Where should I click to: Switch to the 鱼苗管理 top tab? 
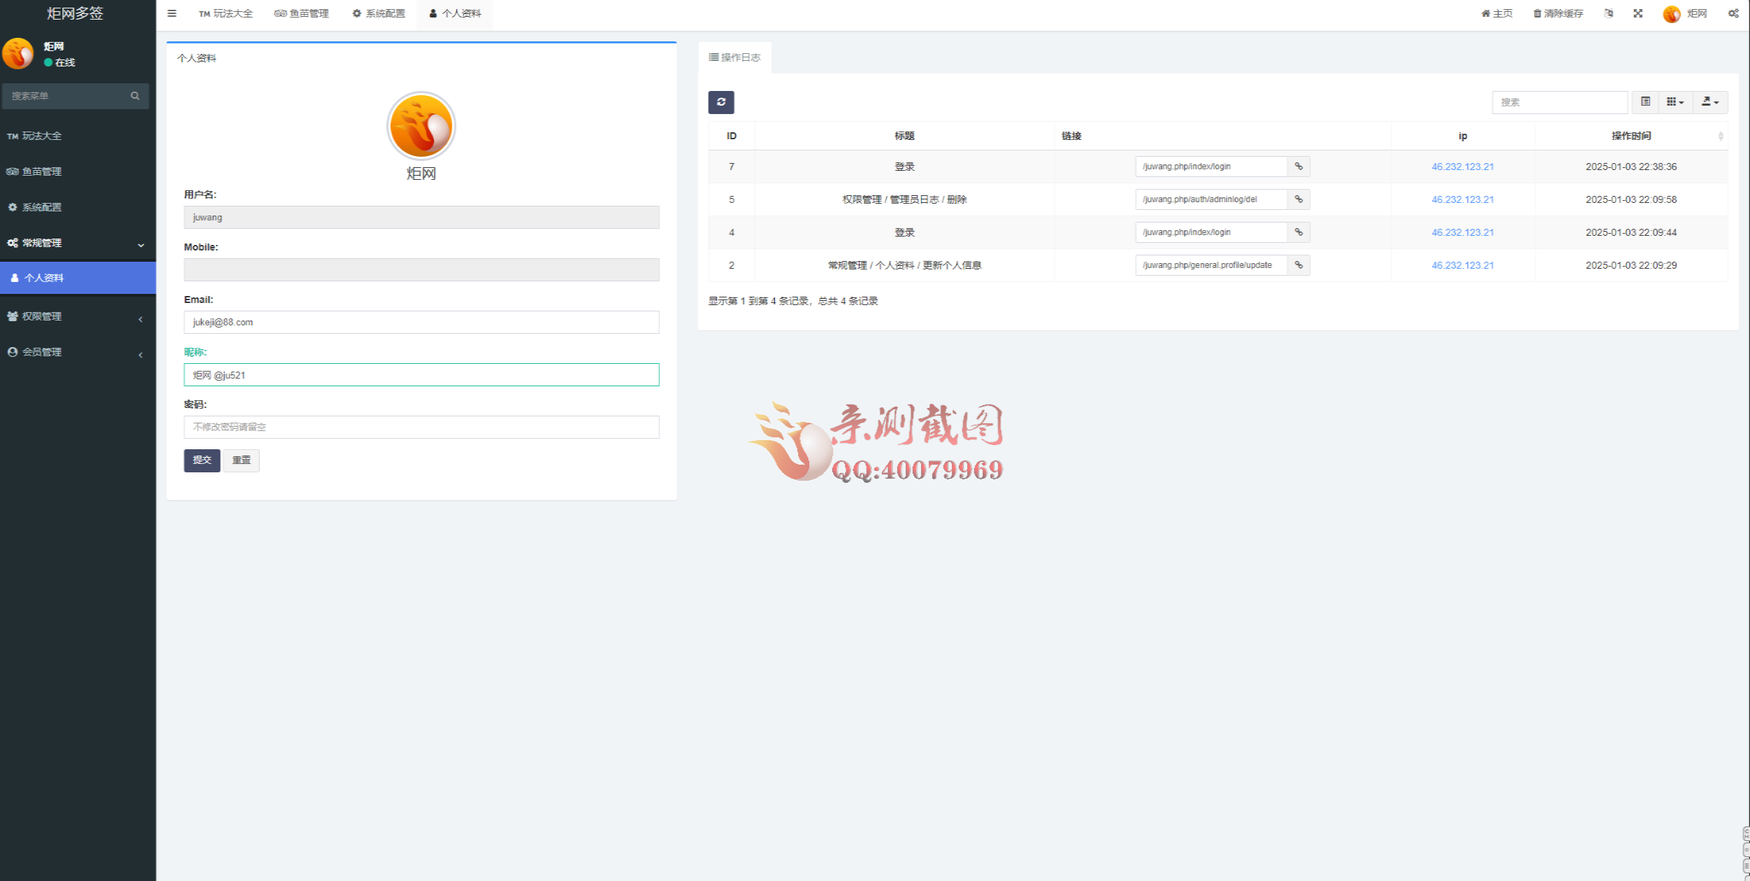[x=302, y=13]
